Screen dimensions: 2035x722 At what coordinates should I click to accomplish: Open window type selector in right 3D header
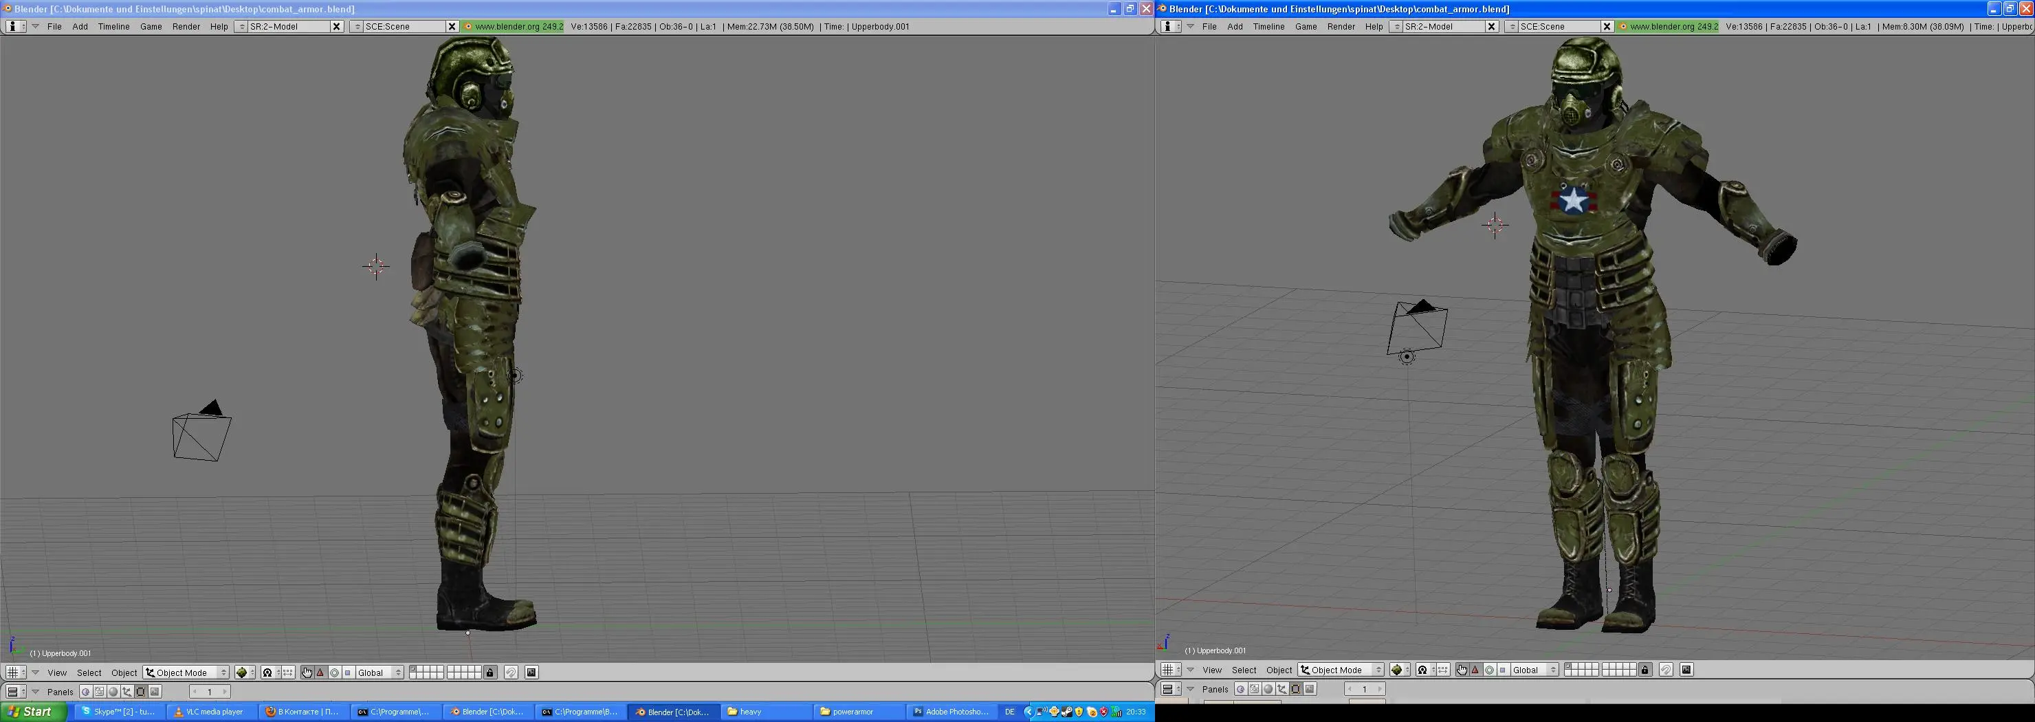tap(1171, 670)
